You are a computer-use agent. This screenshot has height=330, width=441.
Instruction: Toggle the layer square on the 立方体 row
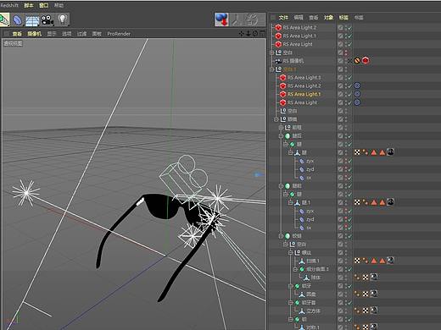pos(340,311)
